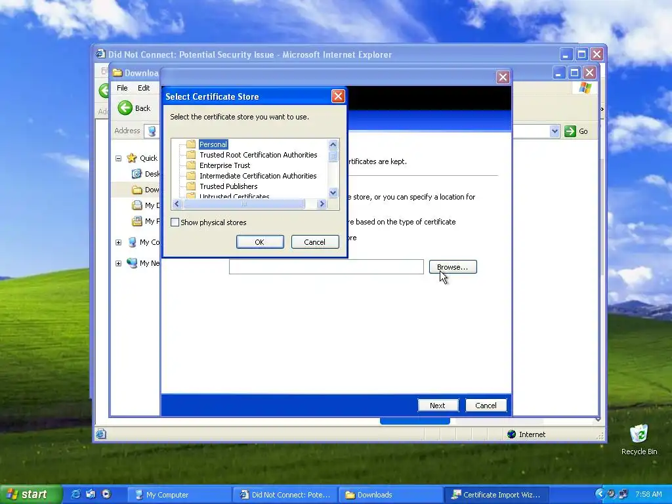The height and width of the screenshot is (504, 672).
Task: Click My Computer icon in sidebar tree
Action: pos(132,242)
